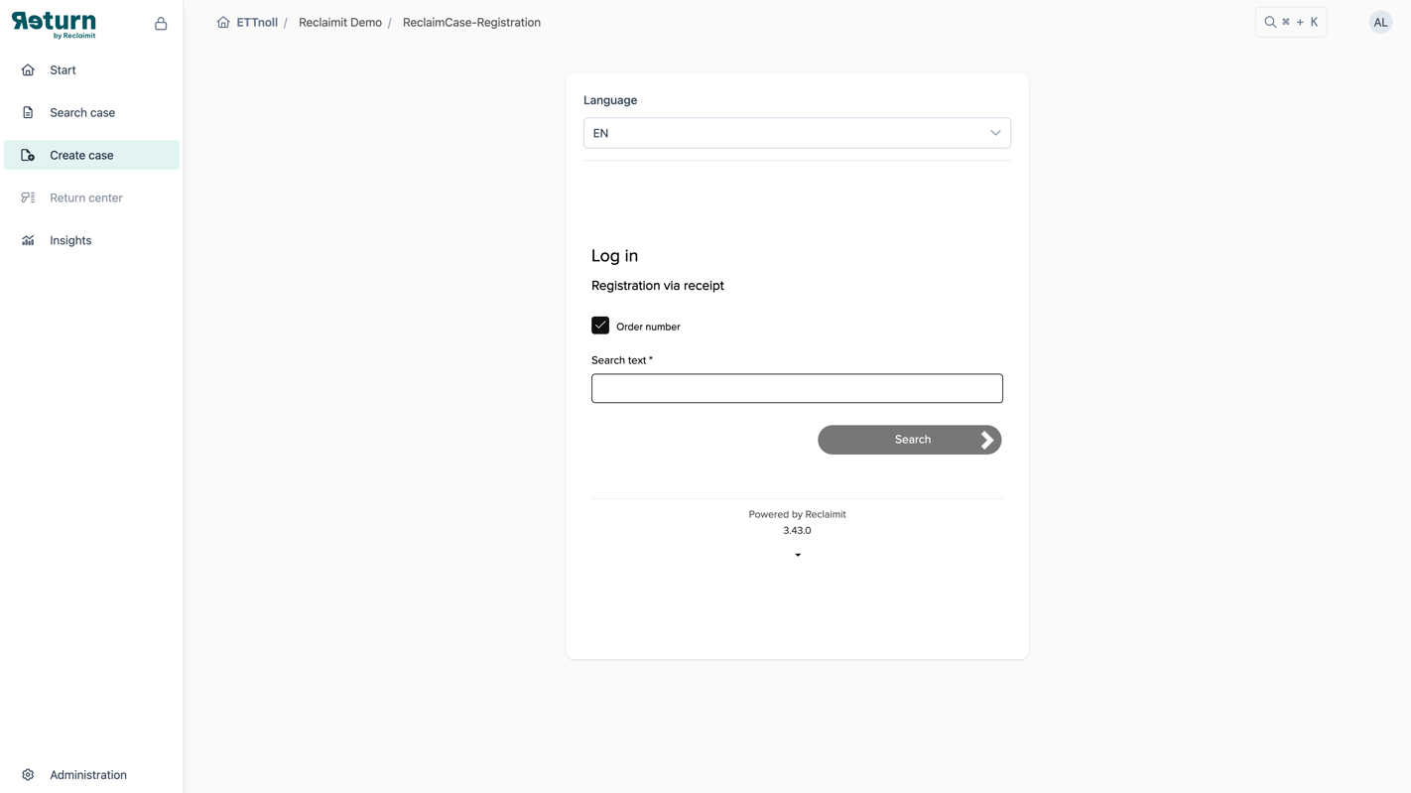The height and width of the screenshot is (793, 1411).
Task: Click the ETTnoll breadcrumb link
Action: tap(257, 22)
